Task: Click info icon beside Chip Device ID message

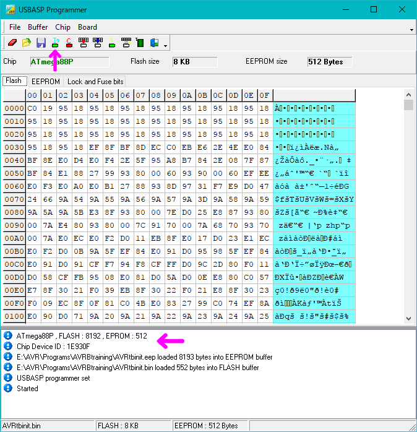Action: pos(8,346)
